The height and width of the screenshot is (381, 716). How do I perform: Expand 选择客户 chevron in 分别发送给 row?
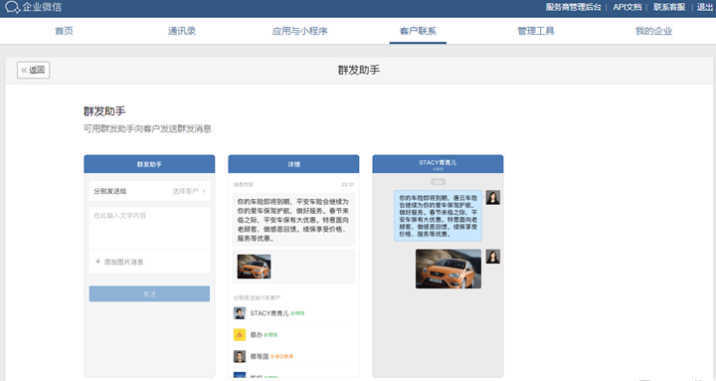click(204, 191)
